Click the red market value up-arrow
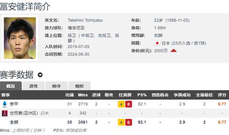 click(174, 51)
